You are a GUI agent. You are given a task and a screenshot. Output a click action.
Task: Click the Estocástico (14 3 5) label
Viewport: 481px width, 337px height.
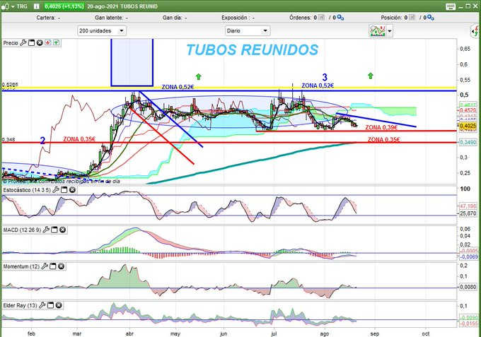coord(27,190)
